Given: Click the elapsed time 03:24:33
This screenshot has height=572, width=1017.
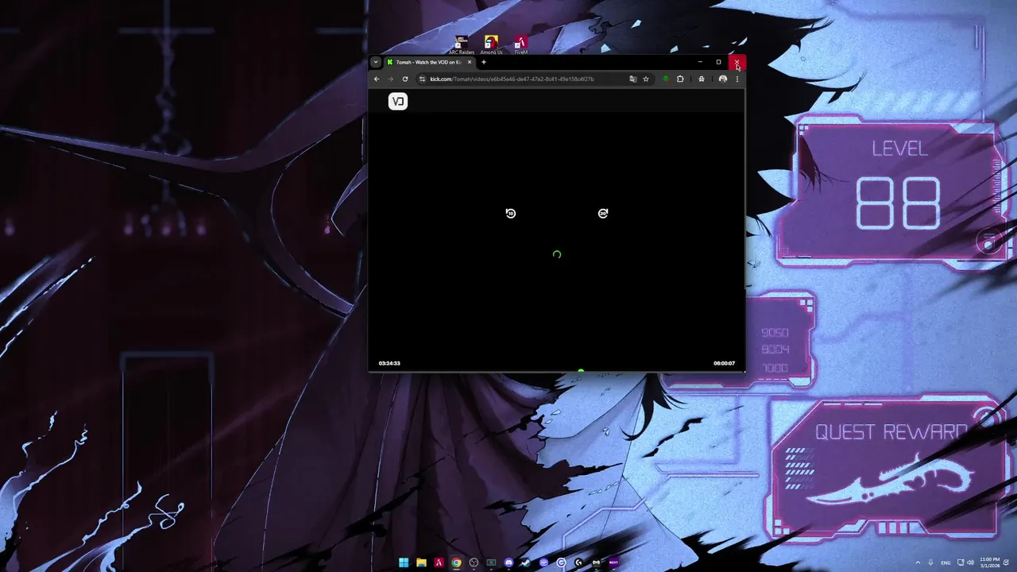Looking at the screenshot, I should click(x=389, y=363).
